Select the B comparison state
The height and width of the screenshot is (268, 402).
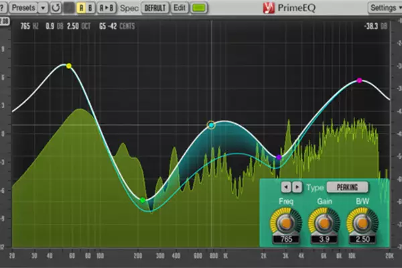click(90, 8)
